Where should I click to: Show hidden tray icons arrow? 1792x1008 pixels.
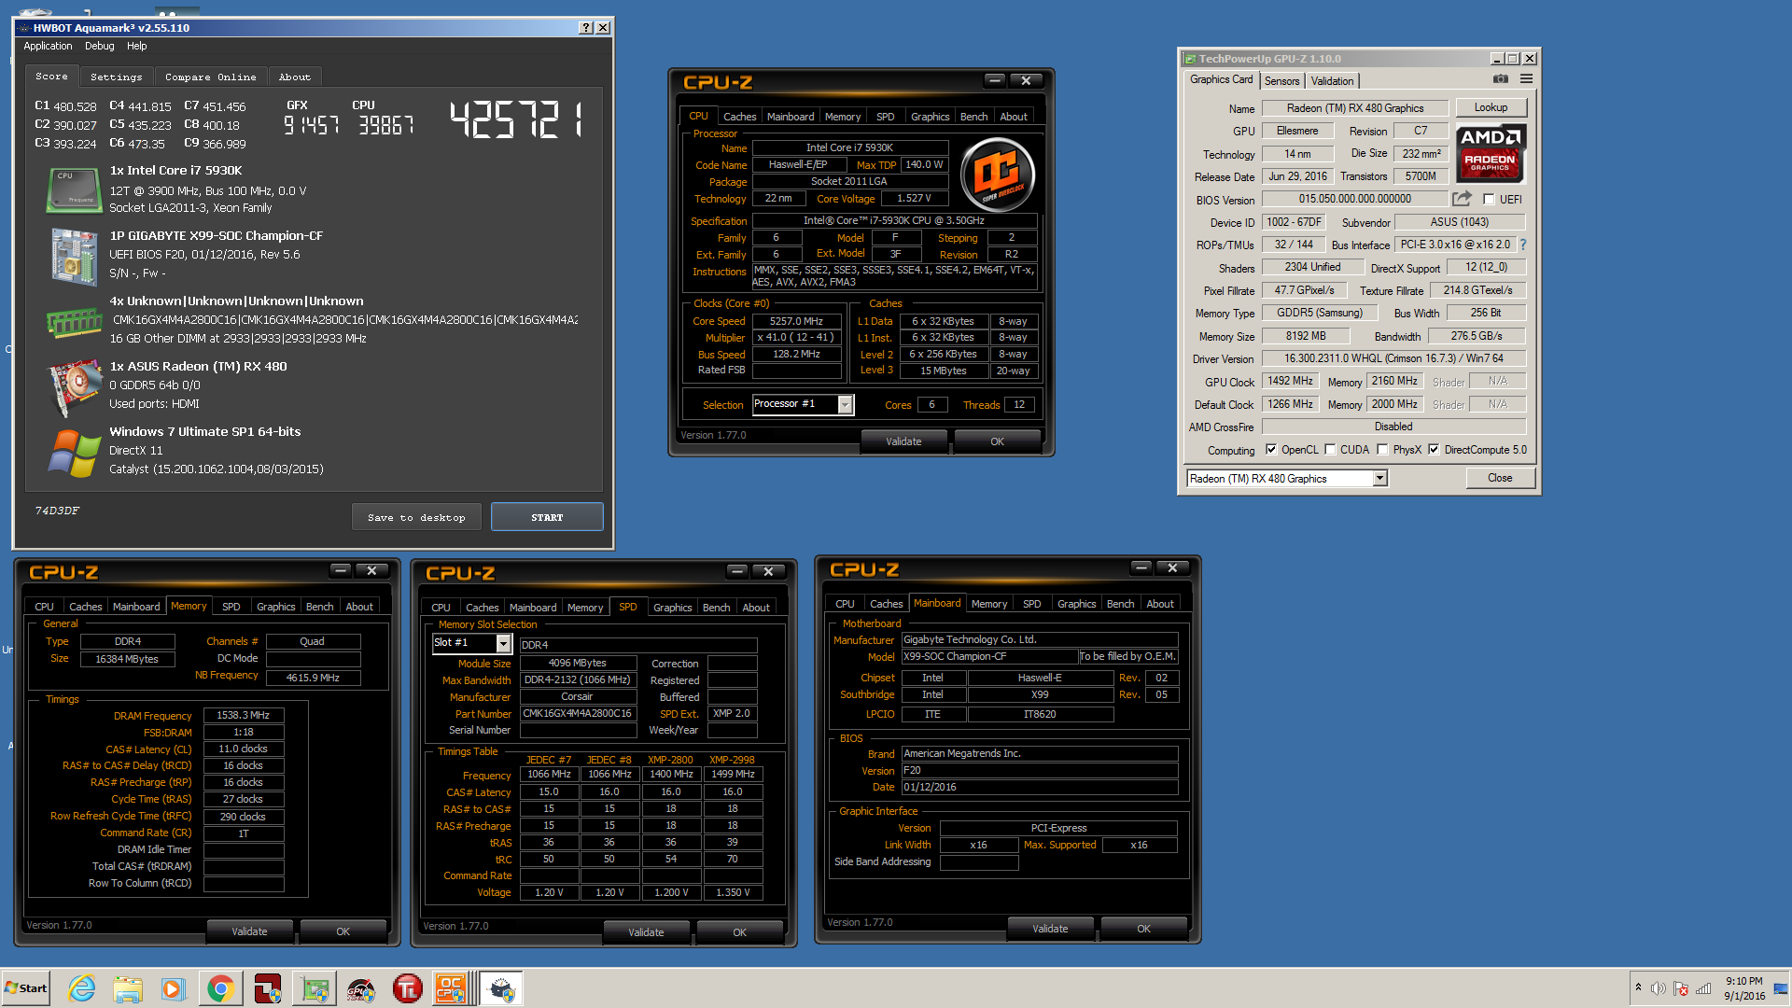click(1638, 987)
